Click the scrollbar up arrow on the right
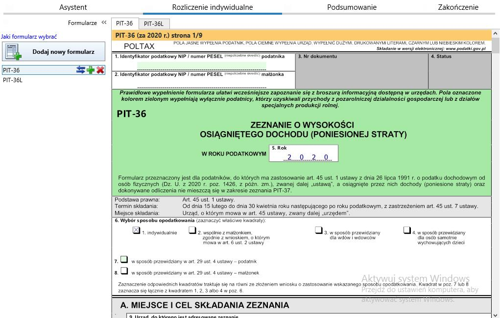This screenshot has width=500, height=318. click(496, 33)
